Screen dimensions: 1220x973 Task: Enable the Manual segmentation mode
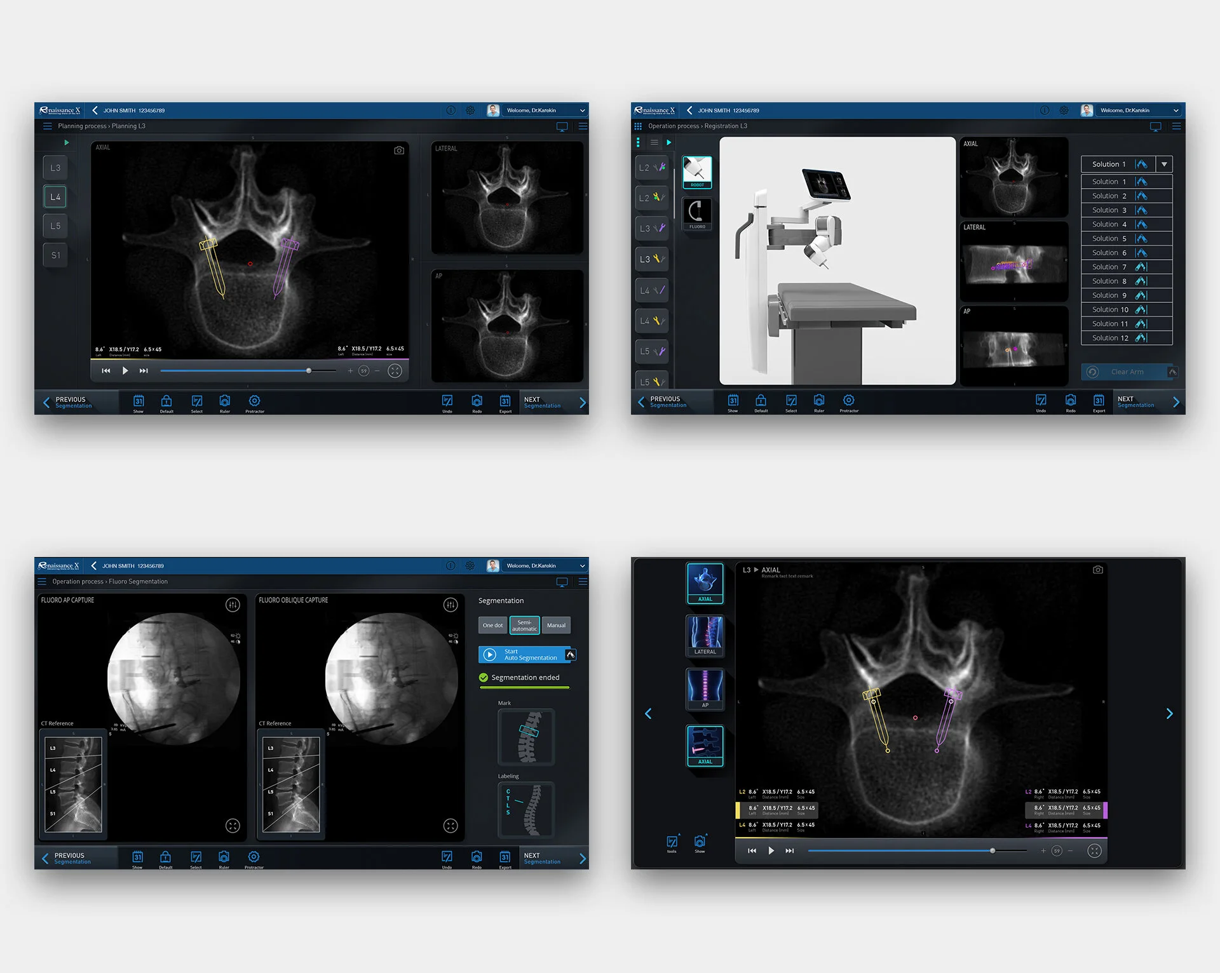pos(556,625)
